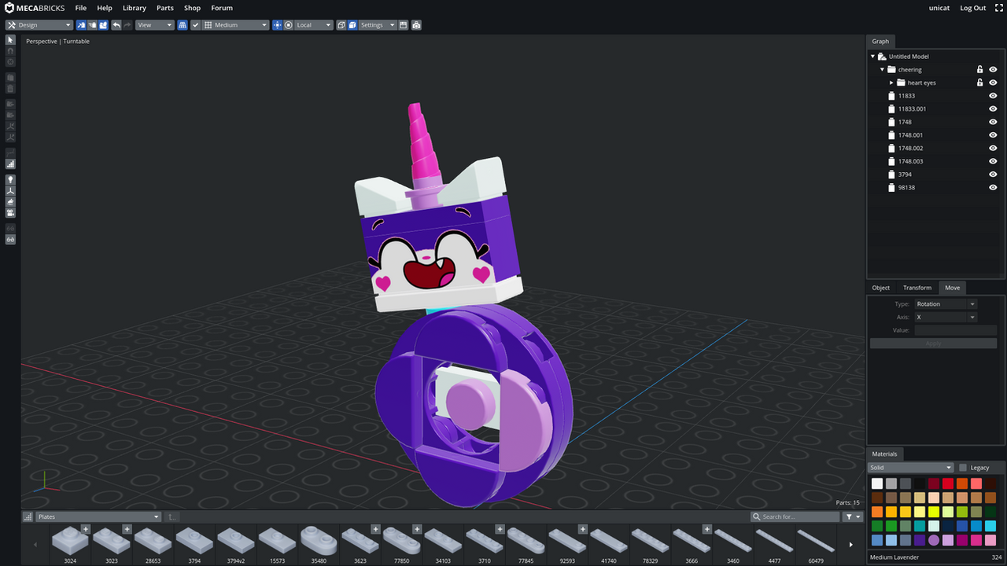Open the Local orientation dropdown
Image resolution: width=1007 pixels, height=566 pixels.
(x=314, y=25)
